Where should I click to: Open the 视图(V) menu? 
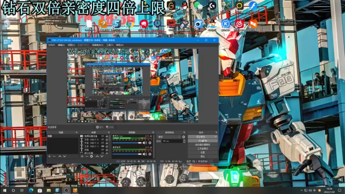pyautogui.click(x=71, y=45)
